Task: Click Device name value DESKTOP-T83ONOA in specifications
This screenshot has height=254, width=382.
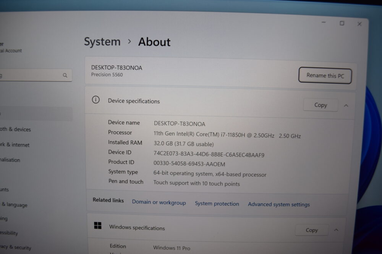Action: click(x=179, y=124)
